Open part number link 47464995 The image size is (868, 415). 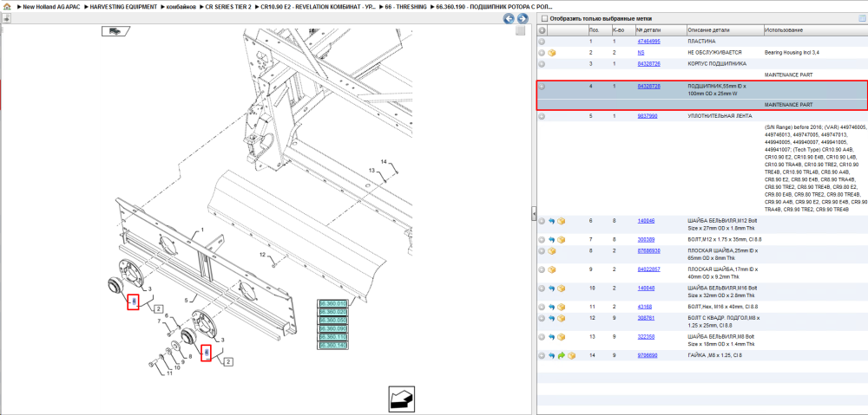tap(648, 41)
